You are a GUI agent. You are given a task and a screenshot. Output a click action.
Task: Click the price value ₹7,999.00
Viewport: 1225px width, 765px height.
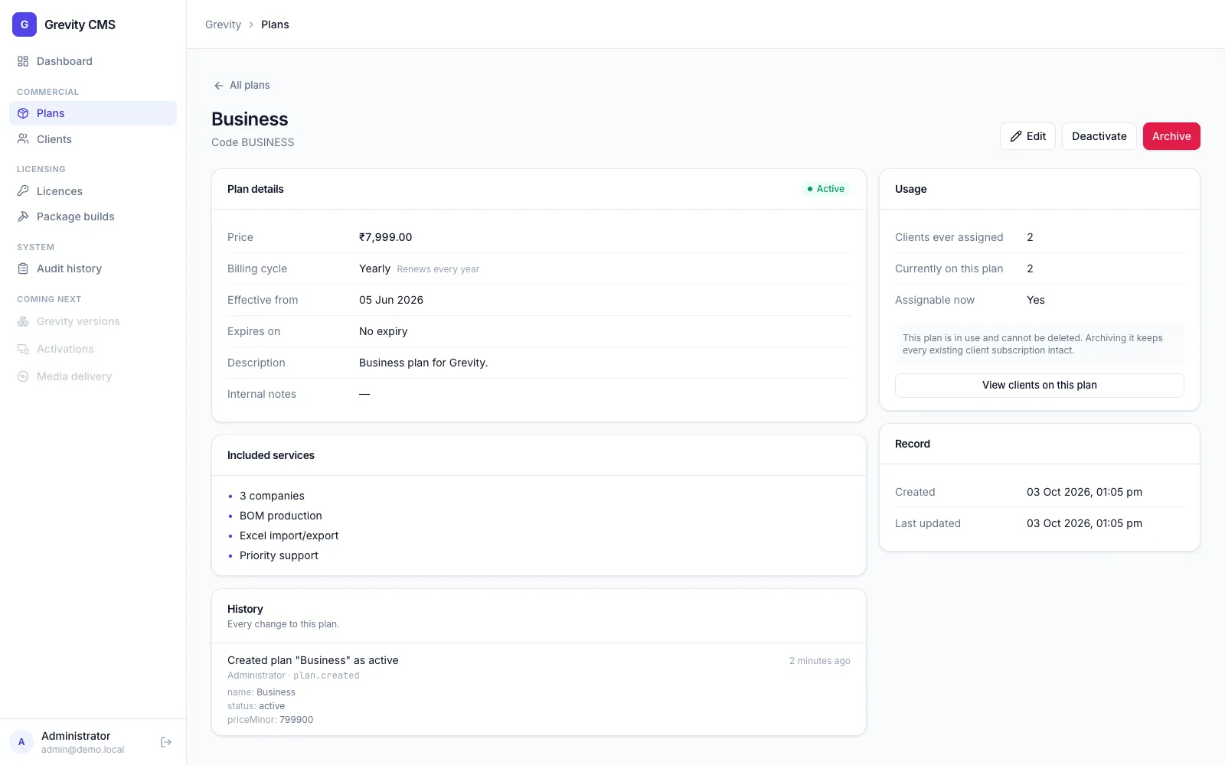pos(385,237)
